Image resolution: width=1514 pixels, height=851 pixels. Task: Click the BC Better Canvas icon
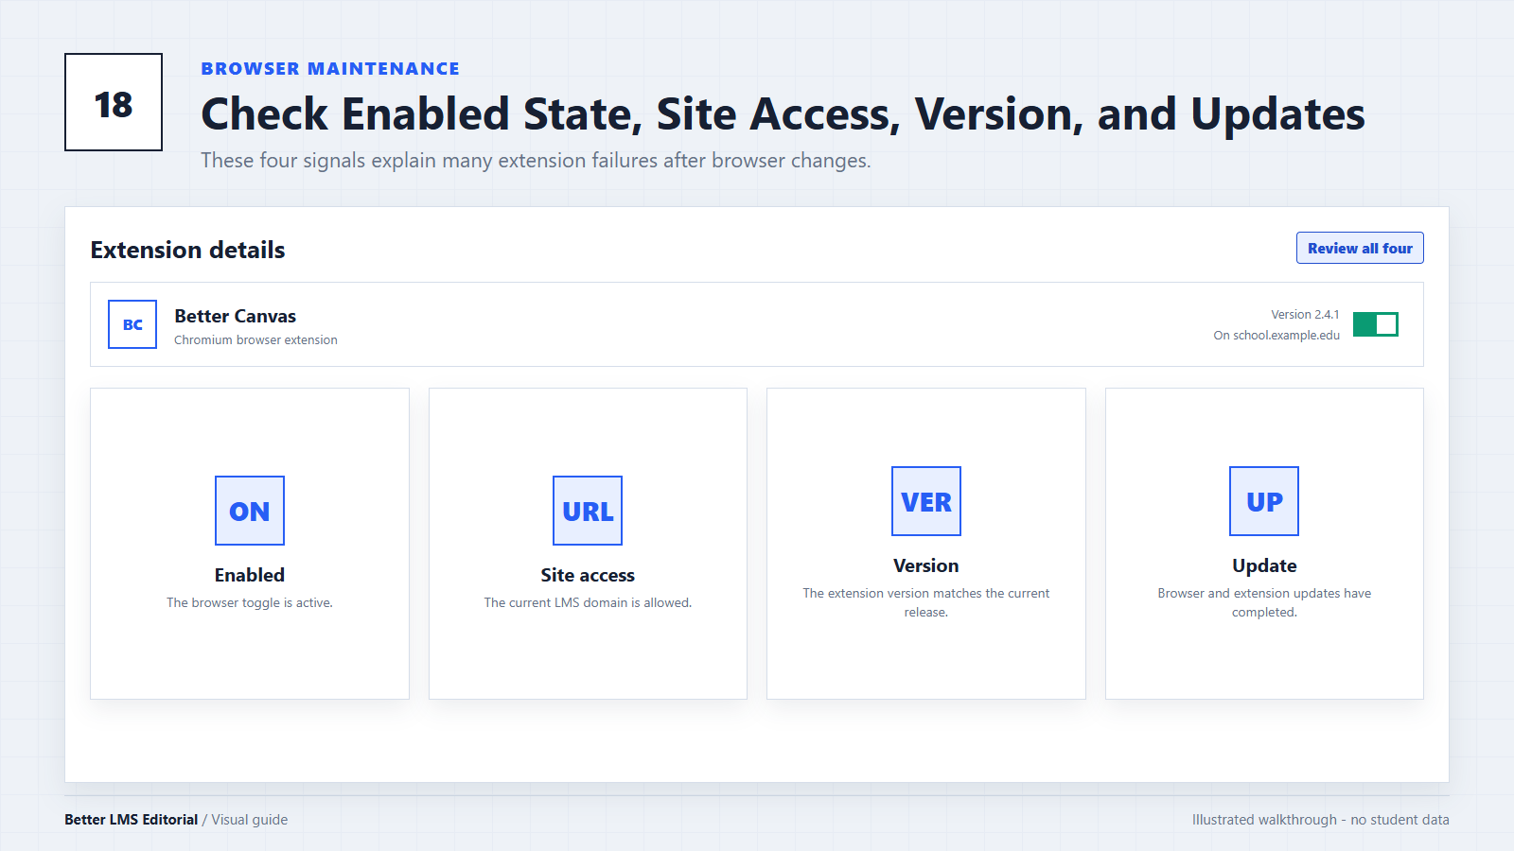click(132, 324)
